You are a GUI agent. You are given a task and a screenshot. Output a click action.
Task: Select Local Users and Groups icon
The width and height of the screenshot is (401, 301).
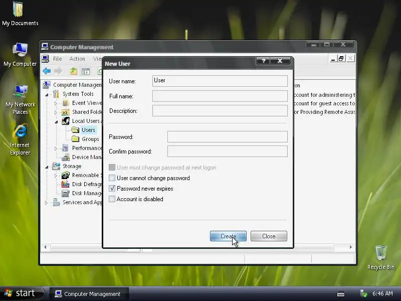click(66, 121)
